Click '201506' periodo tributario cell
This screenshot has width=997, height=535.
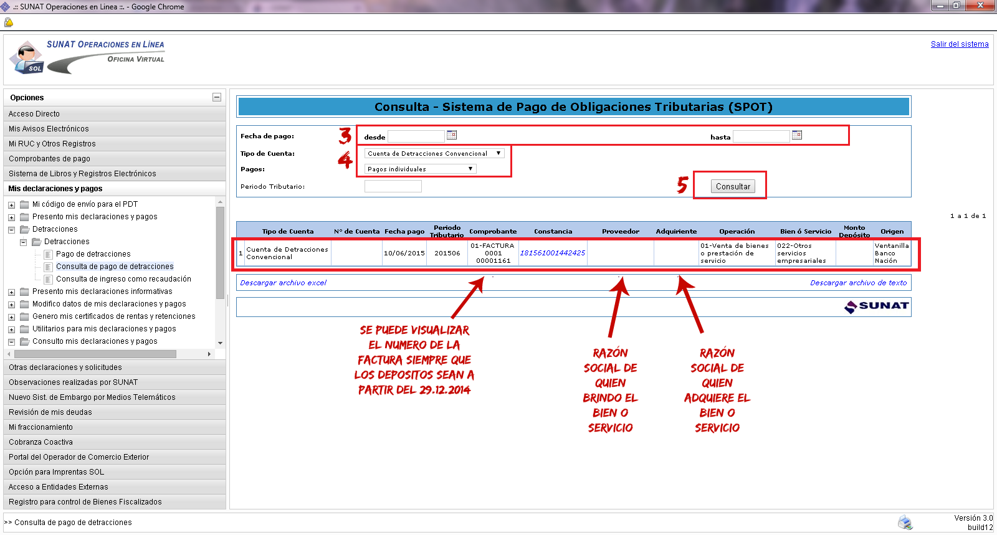pos(447,253)
